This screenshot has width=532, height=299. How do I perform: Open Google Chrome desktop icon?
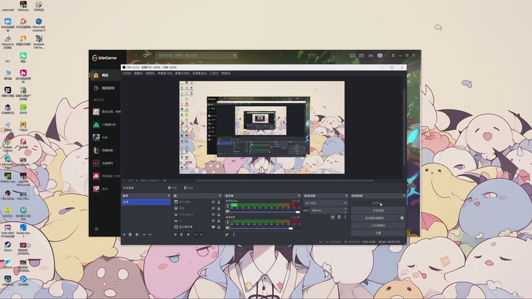point(7,145)
